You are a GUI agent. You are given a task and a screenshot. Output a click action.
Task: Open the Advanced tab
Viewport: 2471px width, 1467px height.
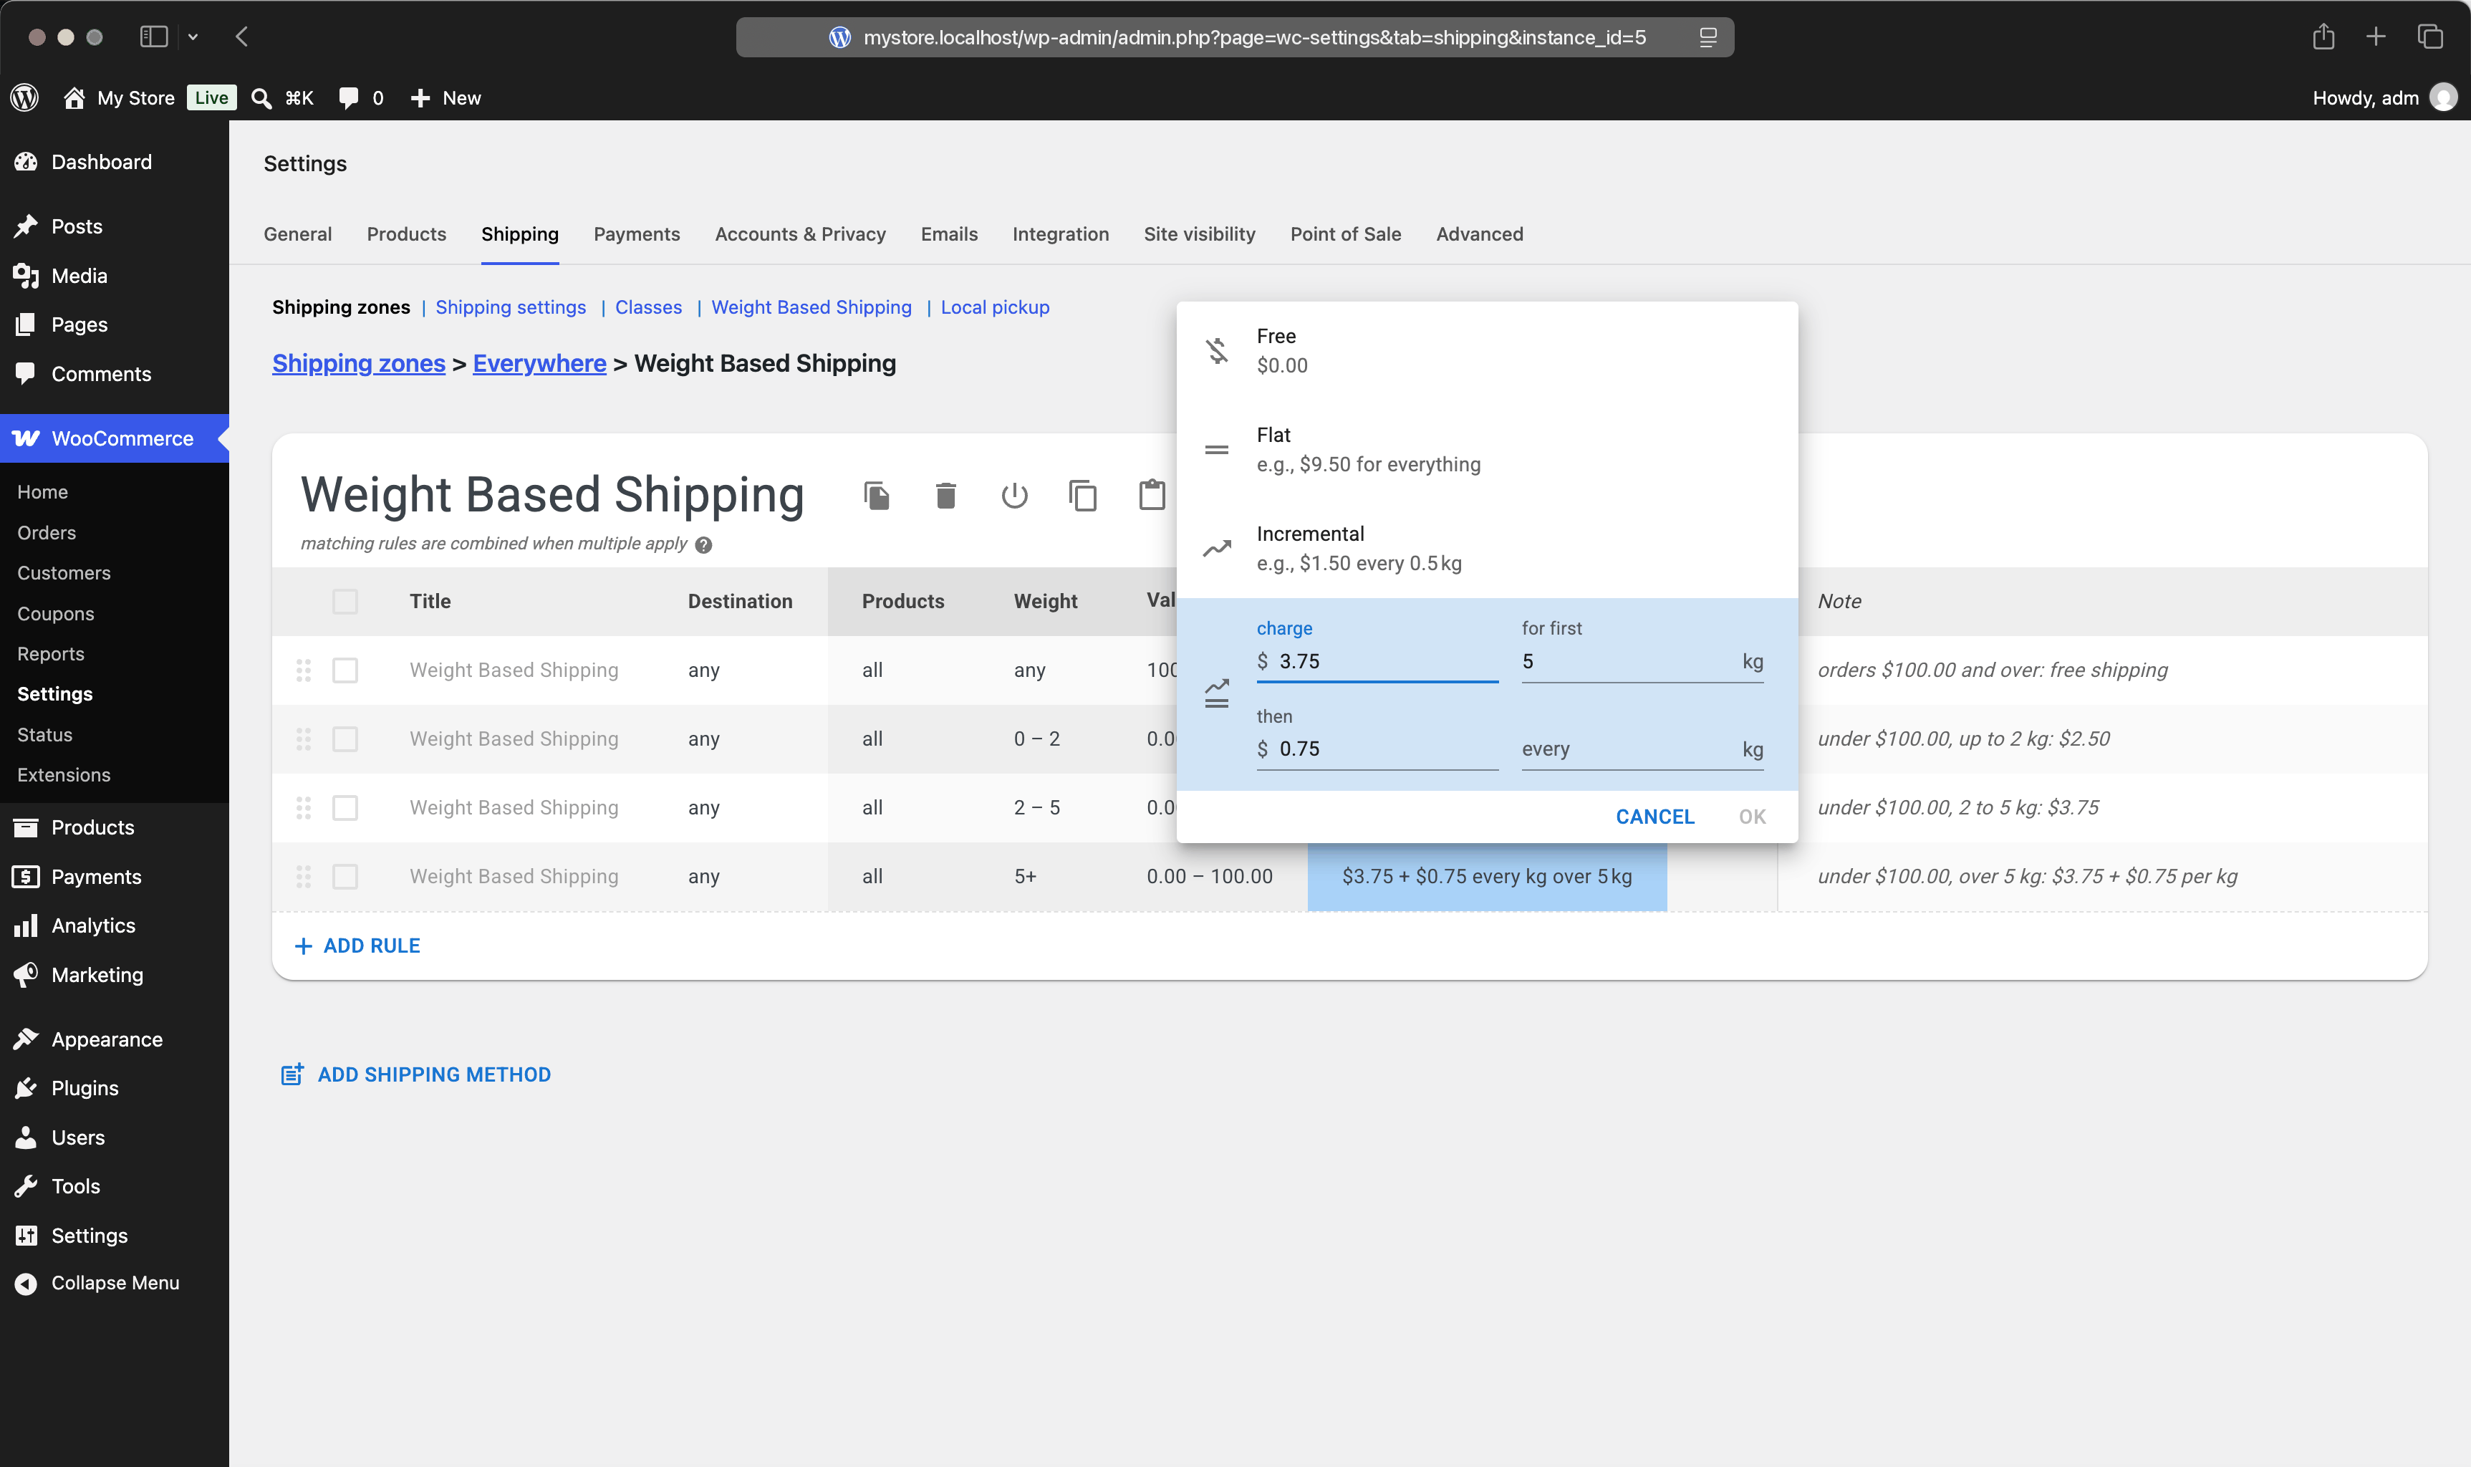(x=1480, y=234)
